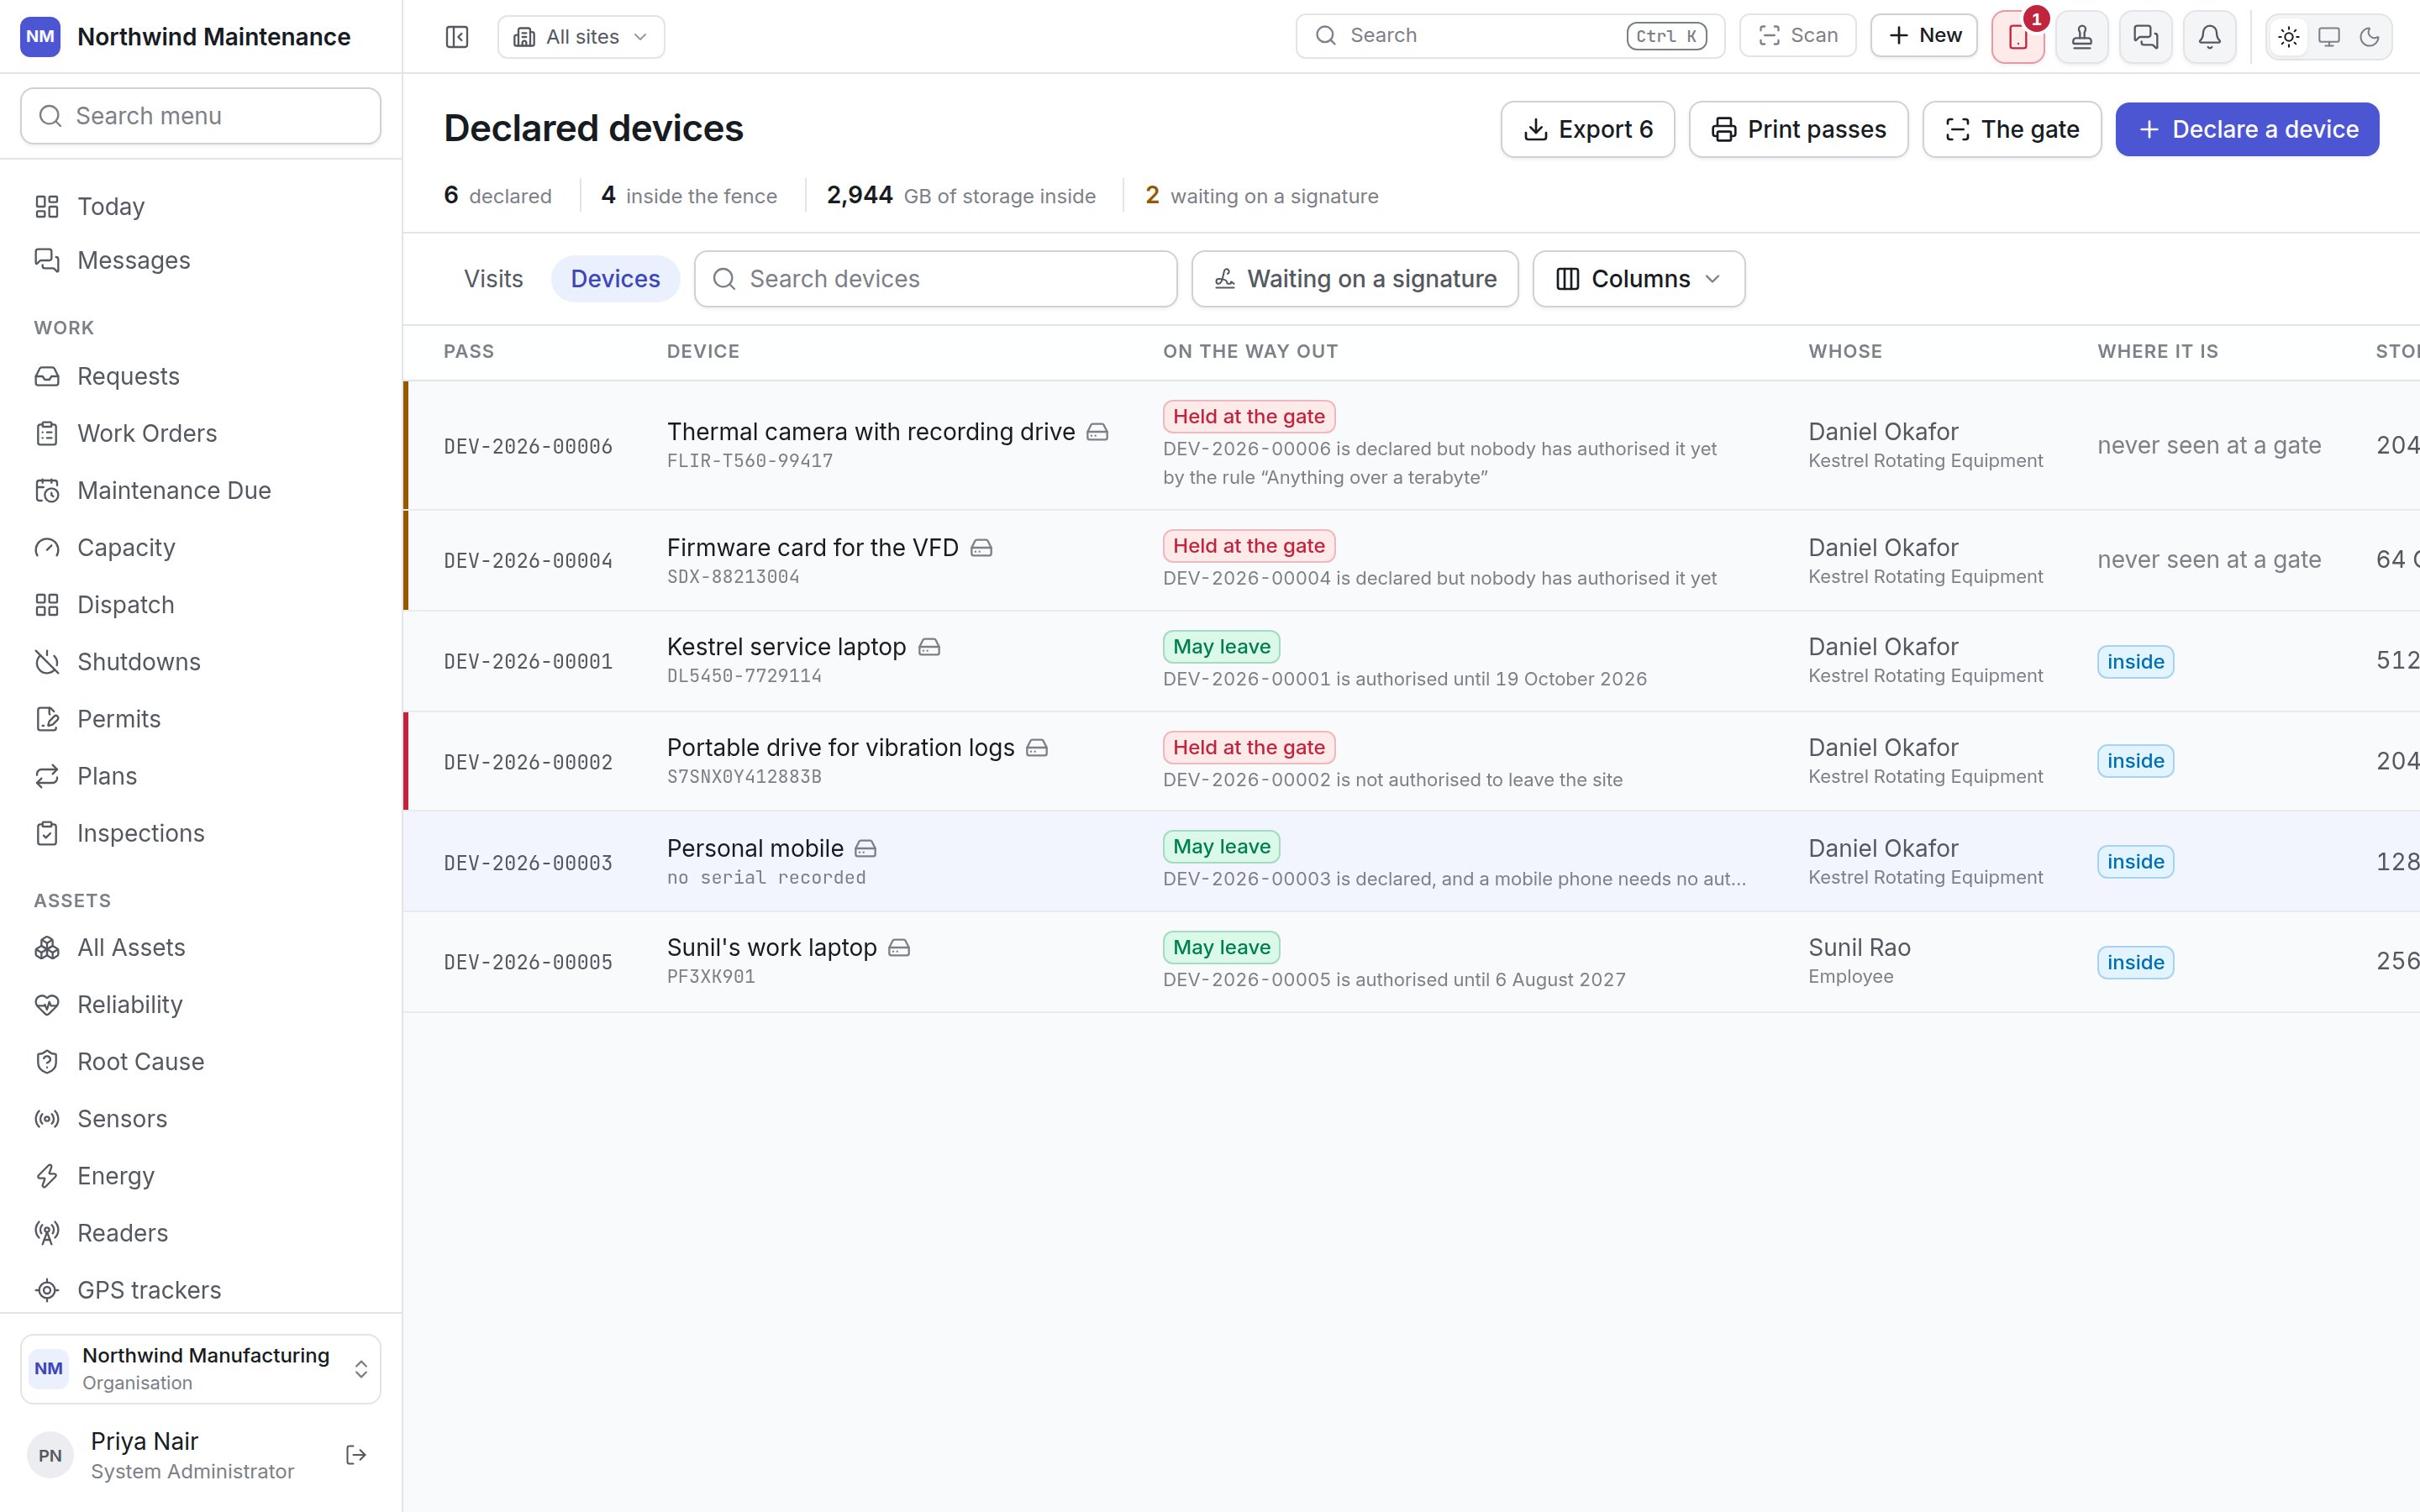Toggle Waiting on a signature filter

tap(1355, 279)
